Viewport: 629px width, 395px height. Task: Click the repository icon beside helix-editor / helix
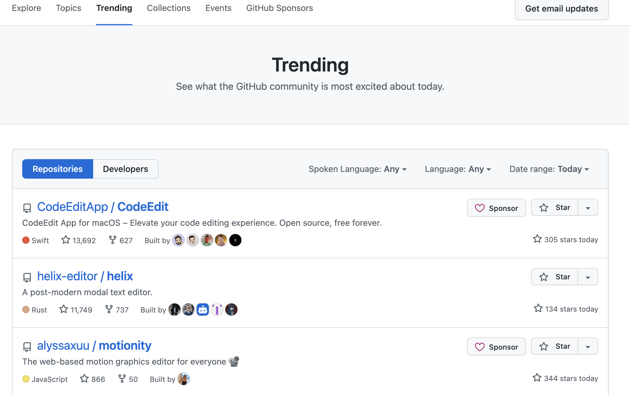click(x=27, y=277)
